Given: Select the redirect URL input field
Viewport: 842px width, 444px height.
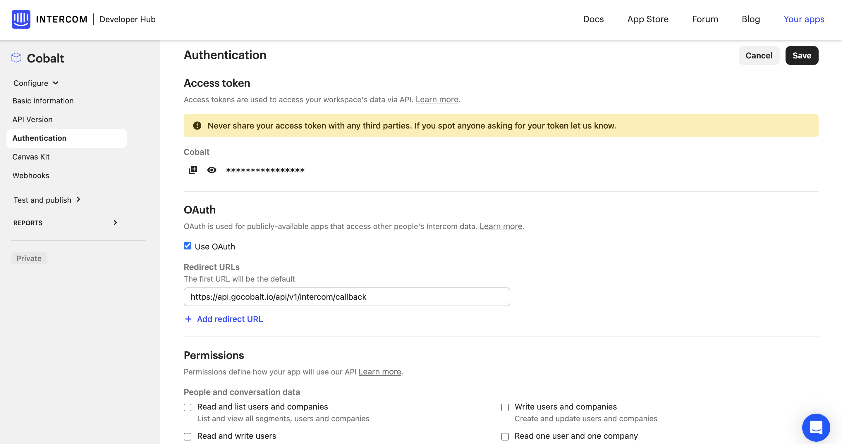Looking at the screenshot, I should point(346,296).
